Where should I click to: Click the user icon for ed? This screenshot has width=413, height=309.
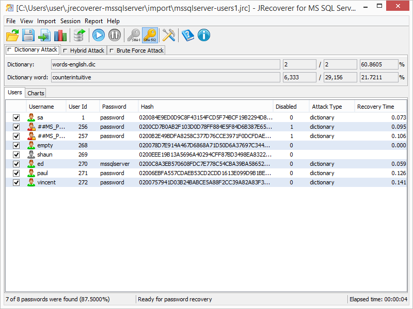tap(31, 164)
